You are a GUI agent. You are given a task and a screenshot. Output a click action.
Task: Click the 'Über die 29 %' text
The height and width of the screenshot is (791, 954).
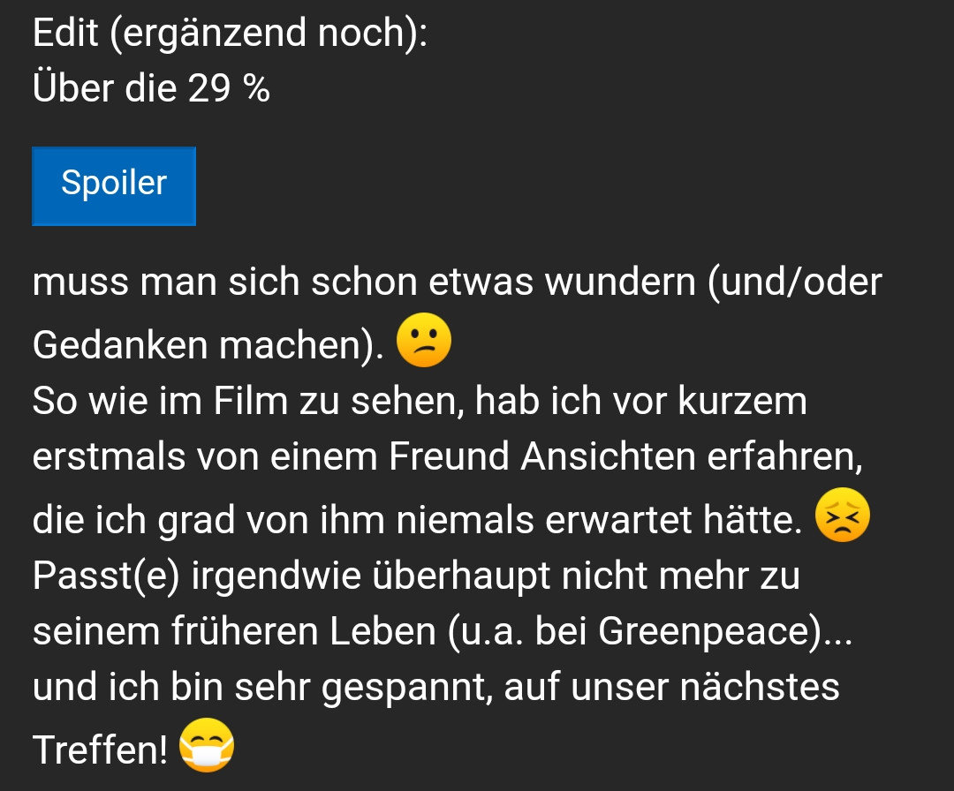[151, 88]
